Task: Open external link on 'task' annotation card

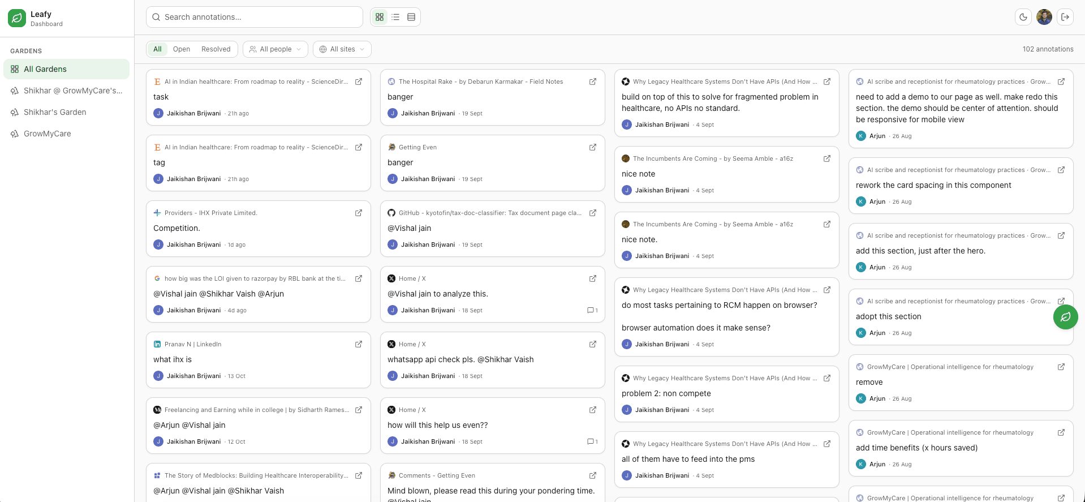Action: pos(359,81)
